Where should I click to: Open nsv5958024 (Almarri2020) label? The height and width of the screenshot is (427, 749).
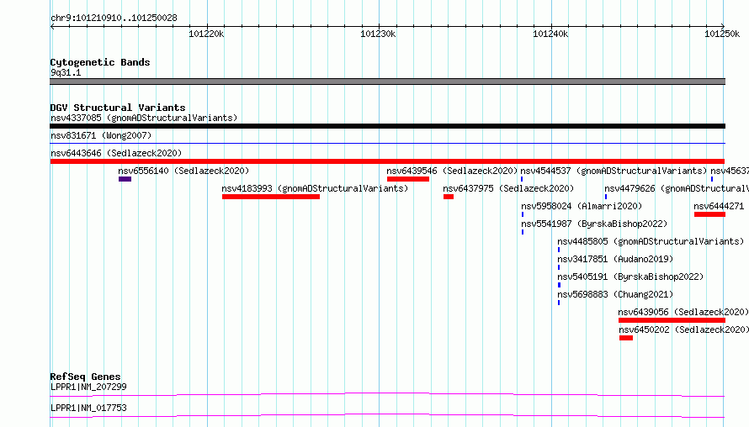click(x=582, y=206)
